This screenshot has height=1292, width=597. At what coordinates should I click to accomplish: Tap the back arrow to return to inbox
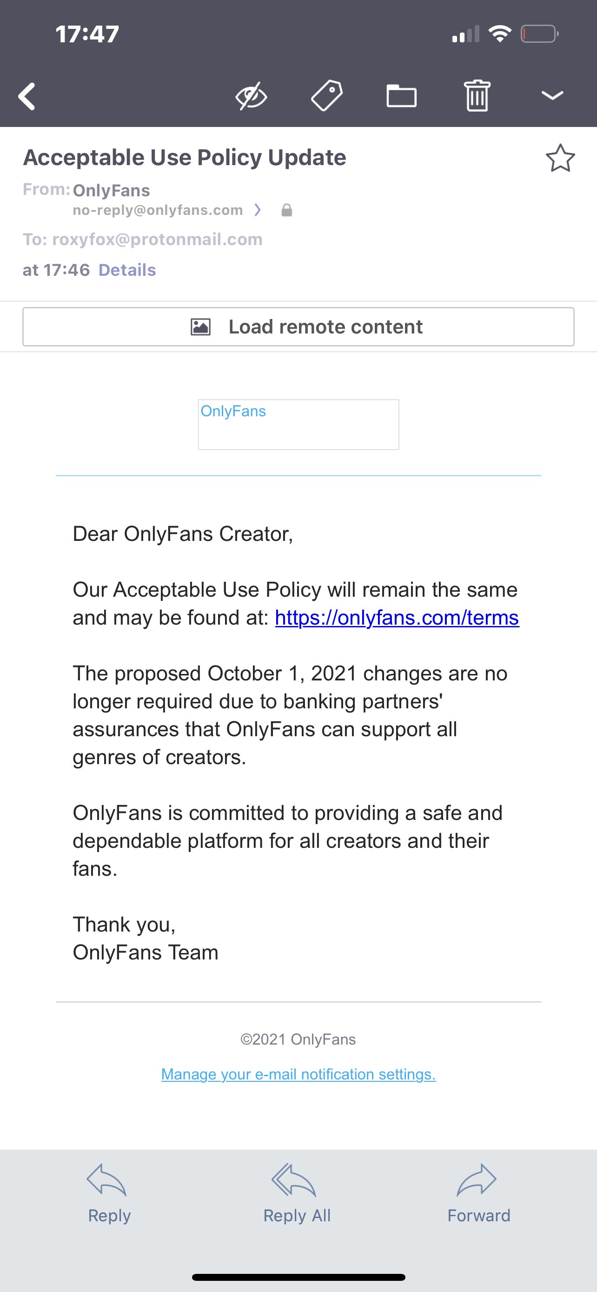(27, 96)
